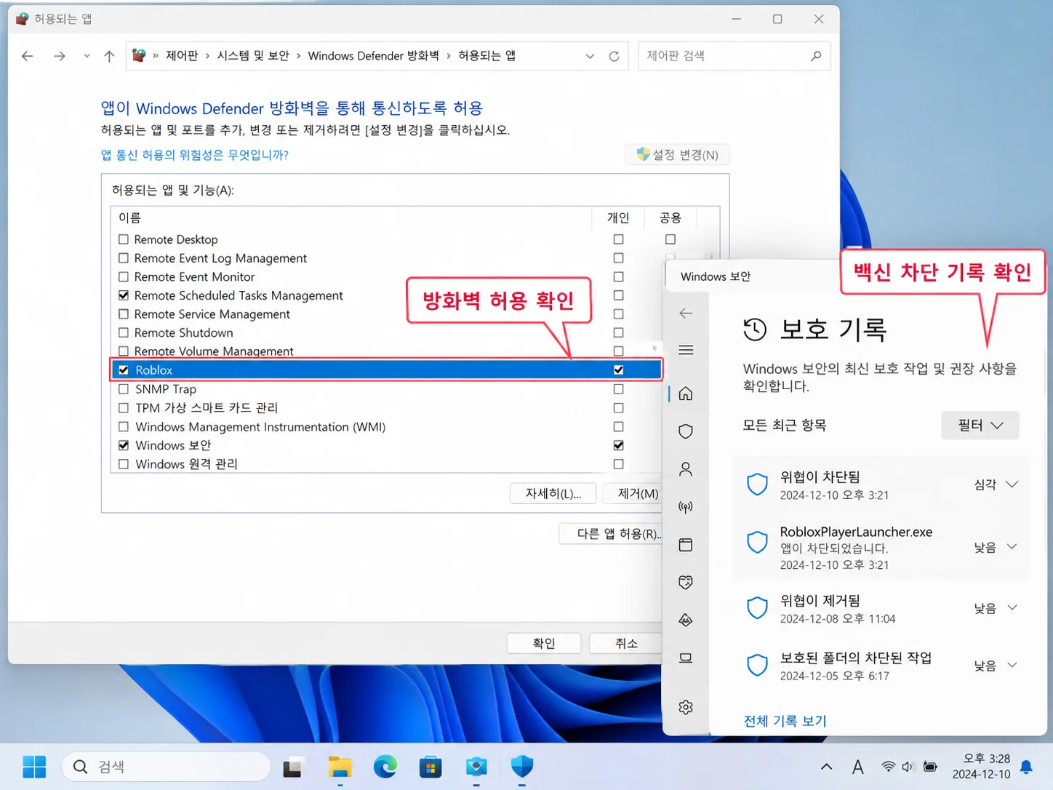Select the TPM 가상 스마트 카드 관리 row
1053x790 pixels.
click(388, 408)
